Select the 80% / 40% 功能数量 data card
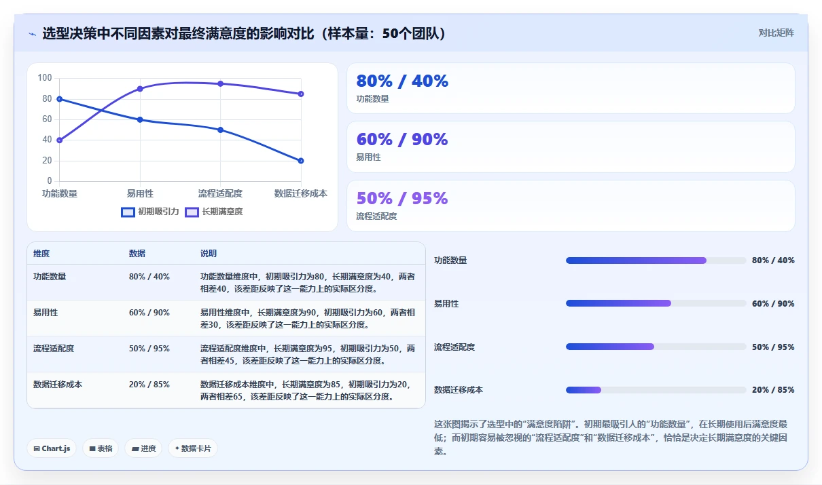The width and height of the screenshot is (822, 485). pyautogui.click(x=571, y=88)
